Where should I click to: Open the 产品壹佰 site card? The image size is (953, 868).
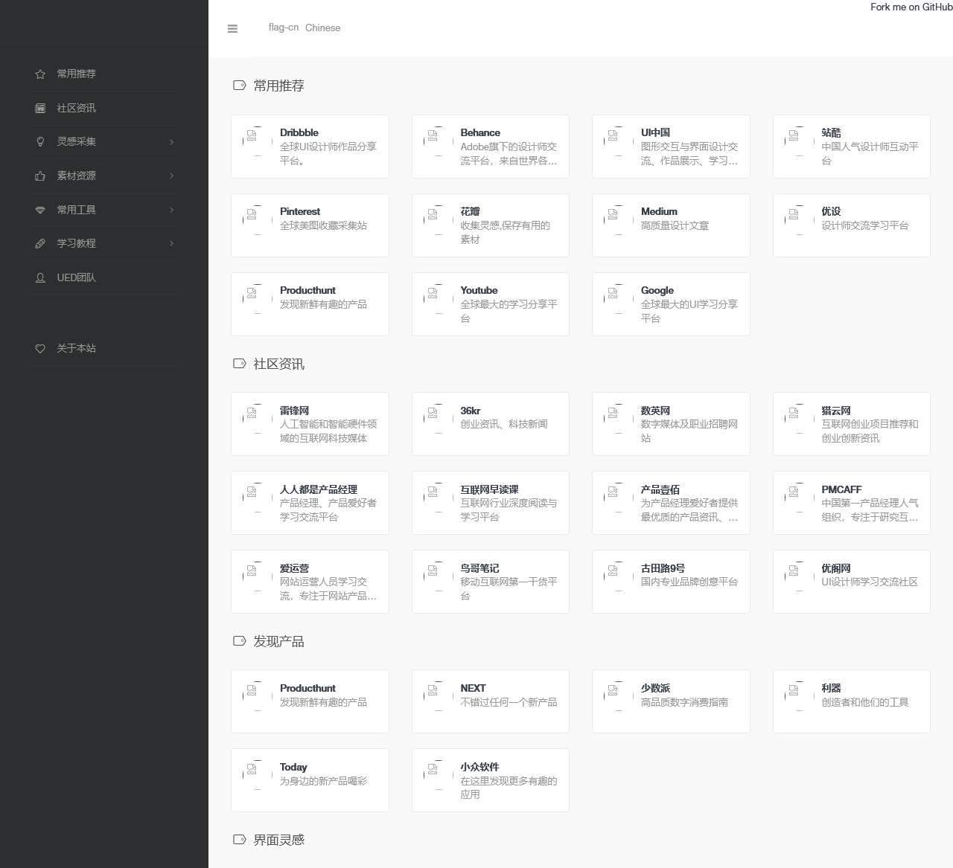click(x=671, y=503)
